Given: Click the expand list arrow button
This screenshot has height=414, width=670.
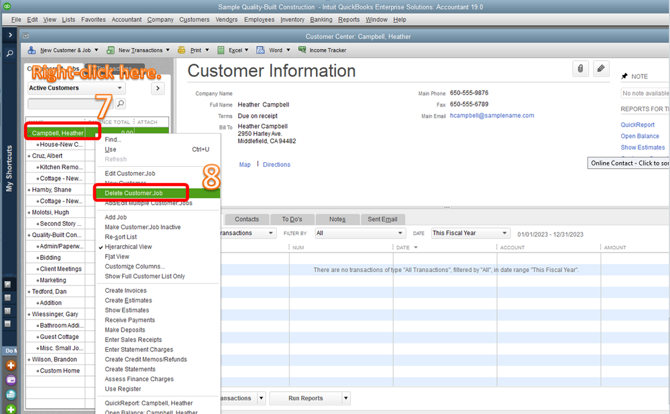Looking at the screenshot, I should click(158, 88).
